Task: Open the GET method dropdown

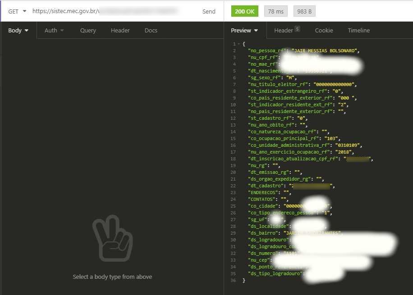Action: tap(17, 11)
